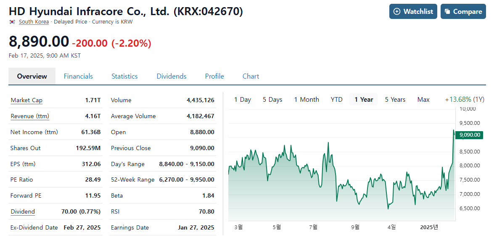
Task: Click the Dividend value 70.00 (0.77%)
Action: coord(81,211)
